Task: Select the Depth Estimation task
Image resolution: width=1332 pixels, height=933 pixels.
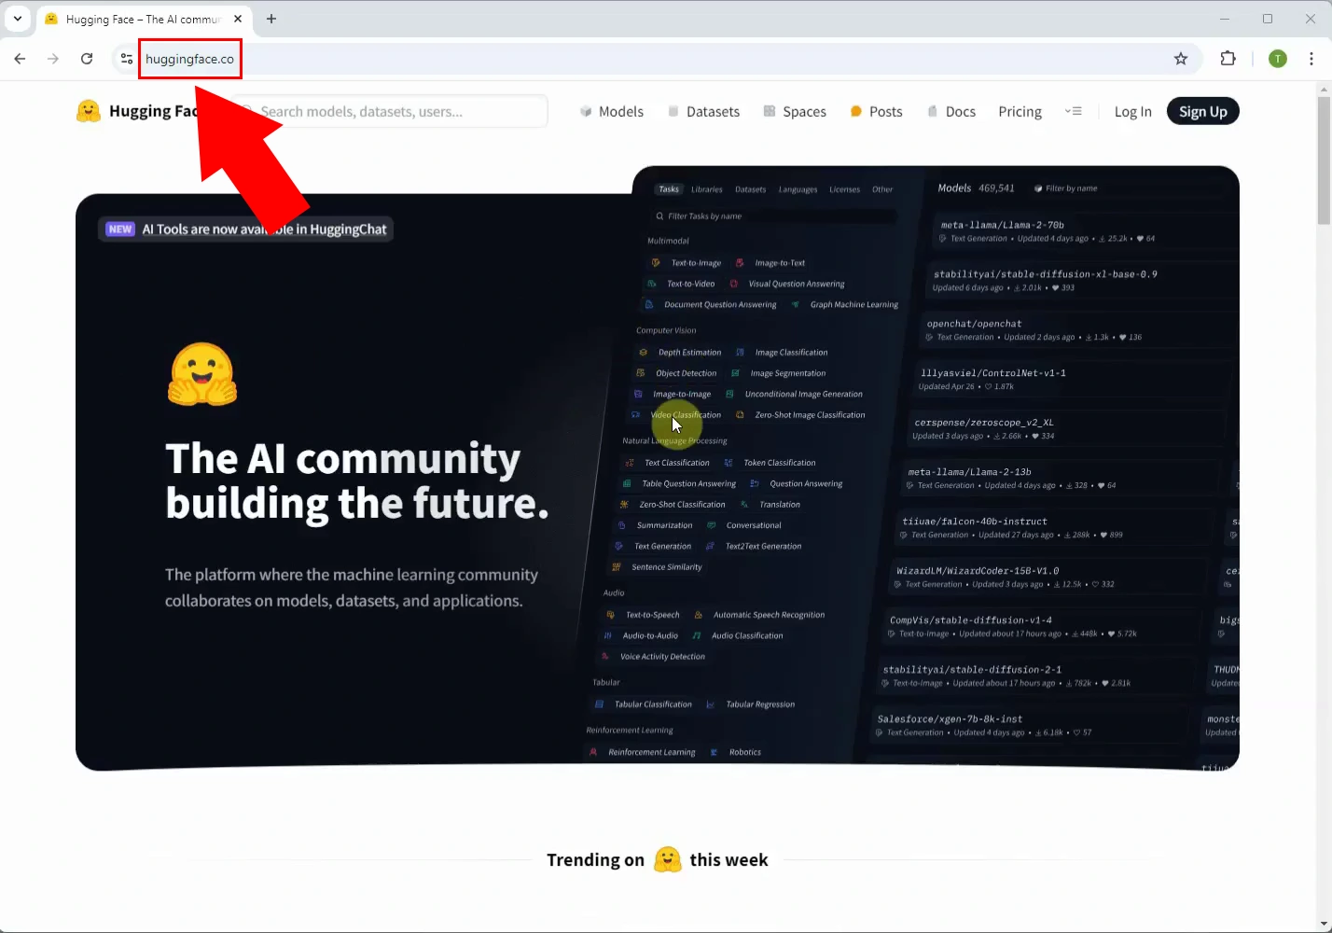Action: point(681,353)
